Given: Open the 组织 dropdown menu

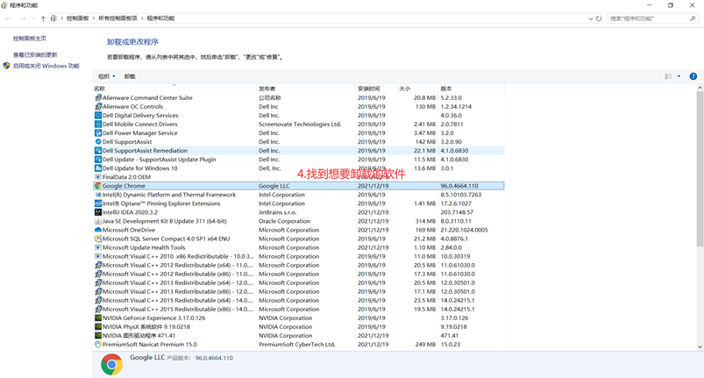Looking at the screenshot, I should click(106, 76).
